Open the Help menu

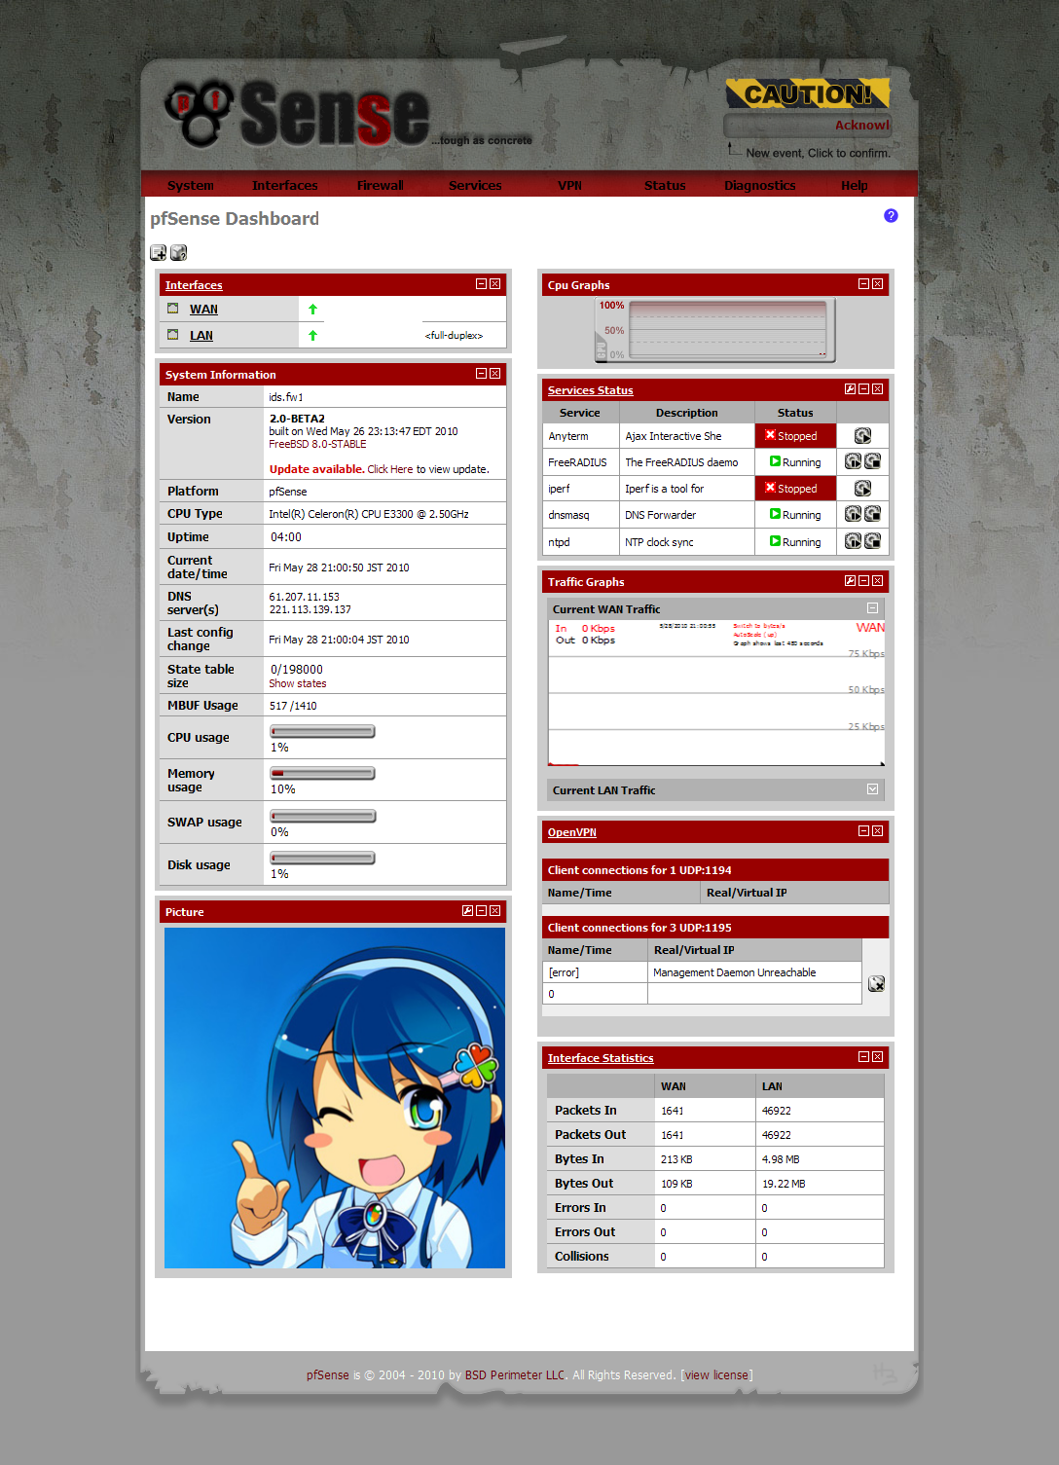[855, 185]
